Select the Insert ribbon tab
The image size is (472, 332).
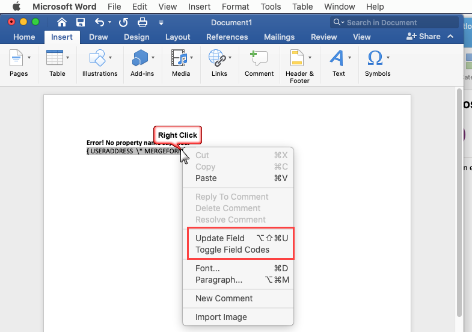pos(62,37)
